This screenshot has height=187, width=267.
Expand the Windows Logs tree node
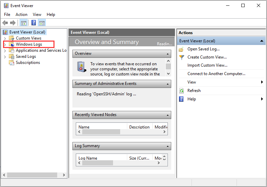click(5, 45)
